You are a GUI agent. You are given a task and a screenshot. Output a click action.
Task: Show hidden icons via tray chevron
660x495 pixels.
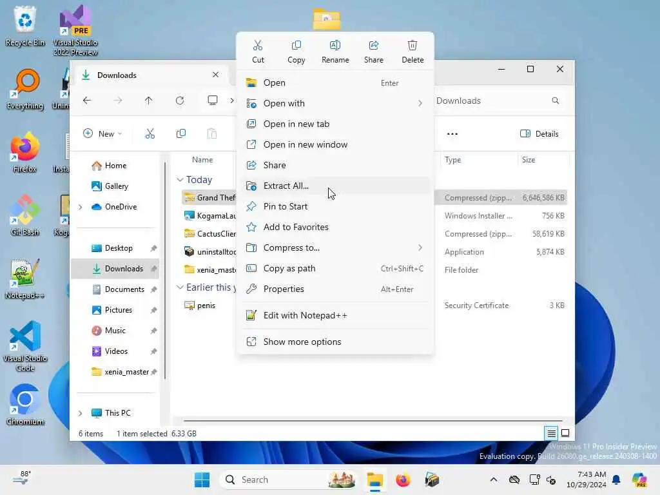[x=494, y=480]
